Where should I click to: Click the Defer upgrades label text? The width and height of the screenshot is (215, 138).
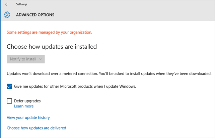click(x=27, y=101)
